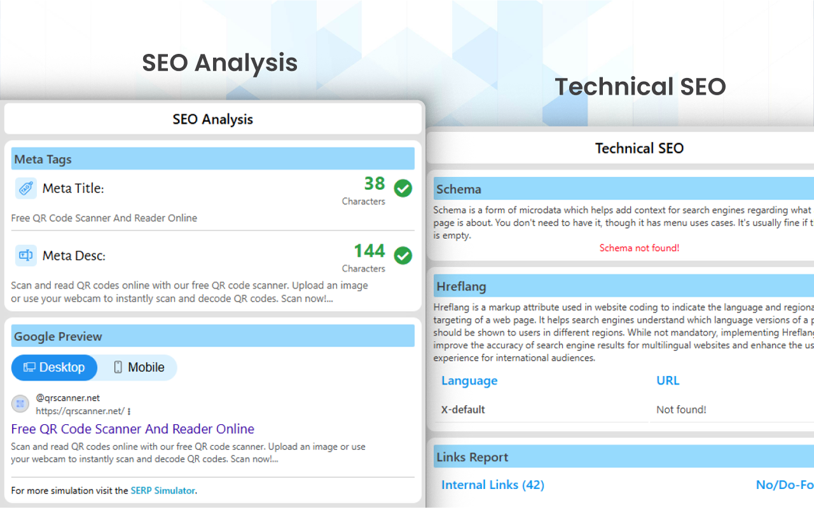This screenshot has width=814, height=508.
Task: Open the SEO Analysis panel header
Action: [x=212, y=119]
